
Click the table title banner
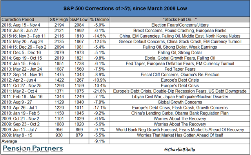tap(125, 9)
